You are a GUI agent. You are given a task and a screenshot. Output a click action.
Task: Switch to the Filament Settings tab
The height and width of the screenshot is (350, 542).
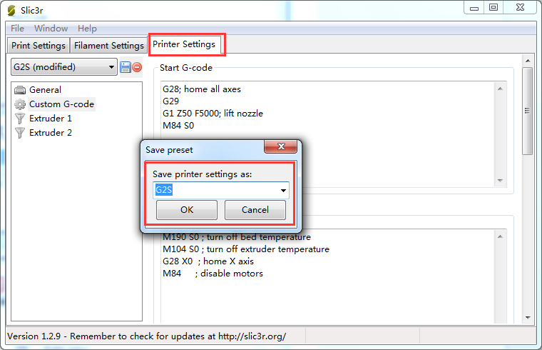coord(109,46)
